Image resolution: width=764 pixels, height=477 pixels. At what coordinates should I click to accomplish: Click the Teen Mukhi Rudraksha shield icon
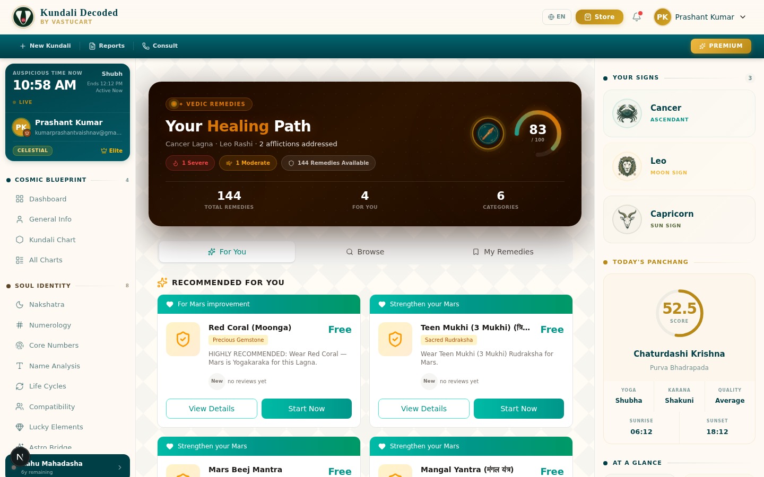395,339
